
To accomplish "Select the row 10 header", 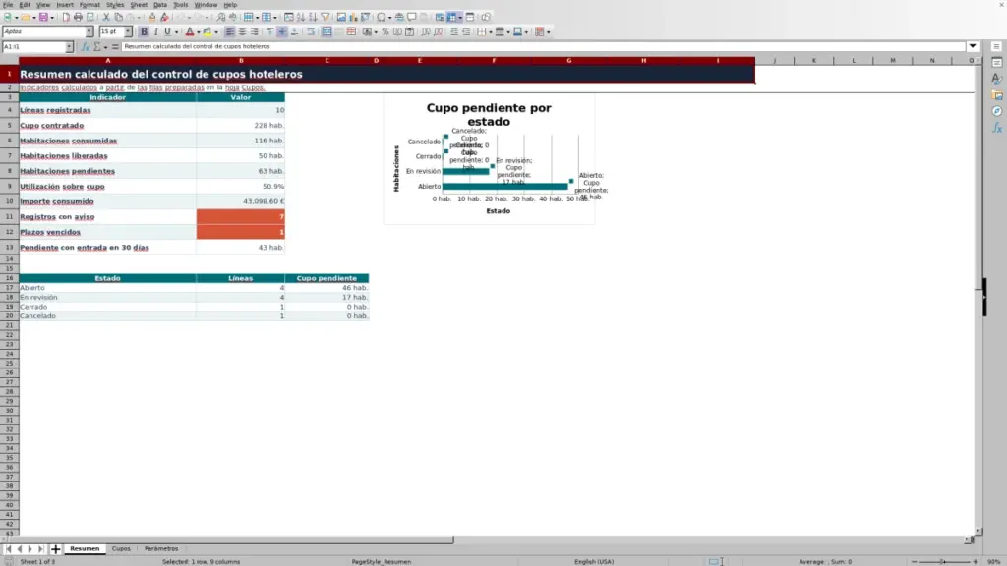I will tap(9, 201).
